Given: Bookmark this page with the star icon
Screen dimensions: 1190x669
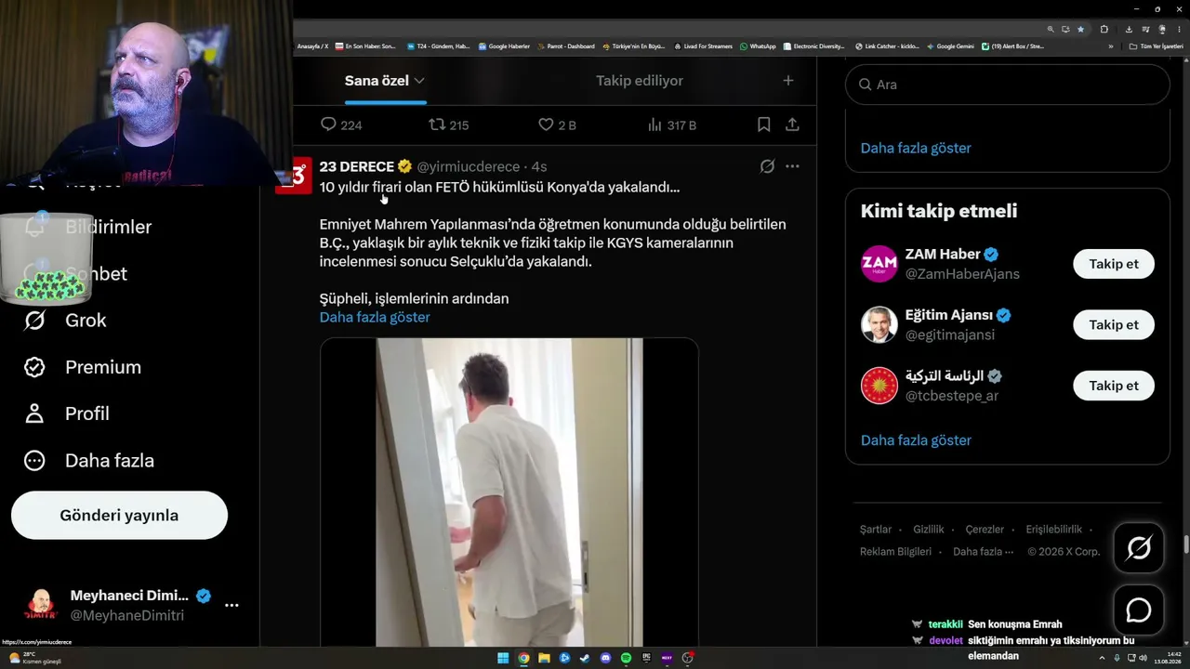Looking at the screenshot, I should 1080,29.
